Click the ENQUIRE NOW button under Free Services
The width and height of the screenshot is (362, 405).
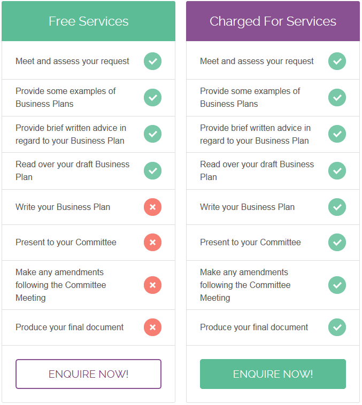coord(88,374)
